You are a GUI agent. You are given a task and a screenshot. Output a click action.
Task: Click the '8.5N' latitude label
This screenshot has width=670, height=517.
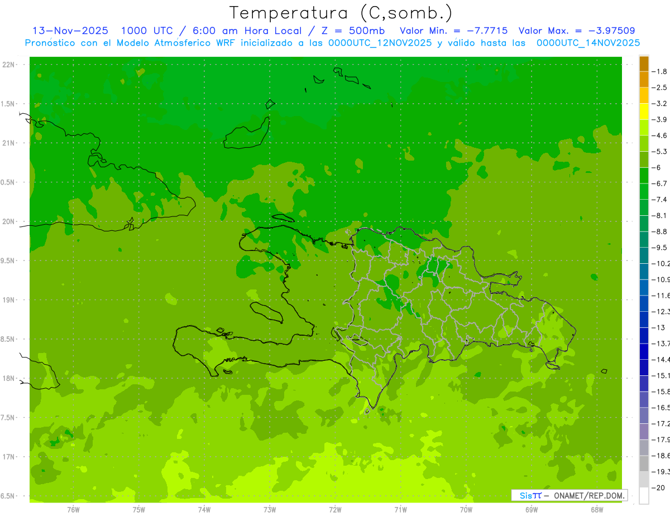point(8,339)
